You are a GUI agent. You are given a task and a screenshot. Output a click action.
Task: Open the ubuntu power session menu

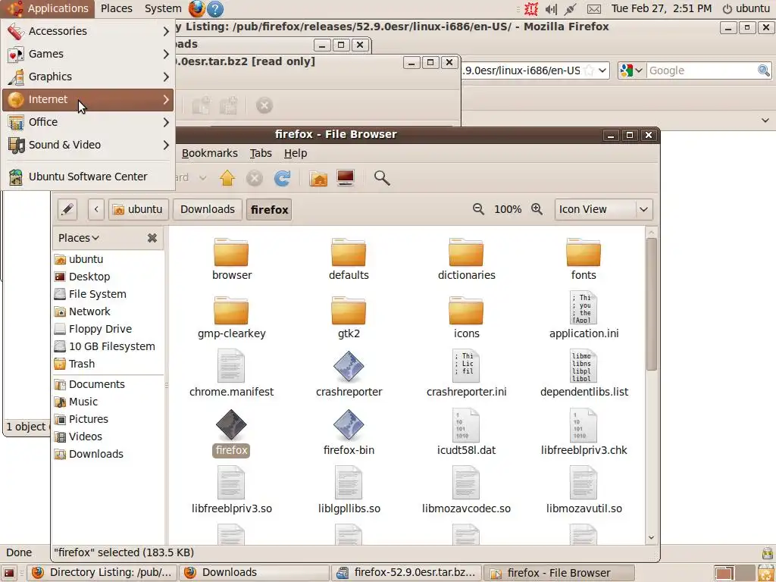(746, 8)
